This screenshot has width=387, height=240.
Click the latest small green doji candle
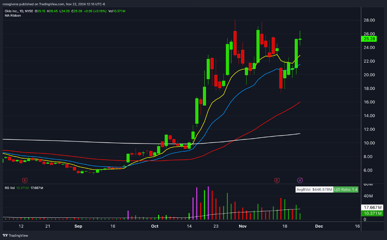click(x=300, y=39)
